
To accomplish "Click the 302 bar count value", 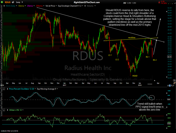I will tap(125, 3).
